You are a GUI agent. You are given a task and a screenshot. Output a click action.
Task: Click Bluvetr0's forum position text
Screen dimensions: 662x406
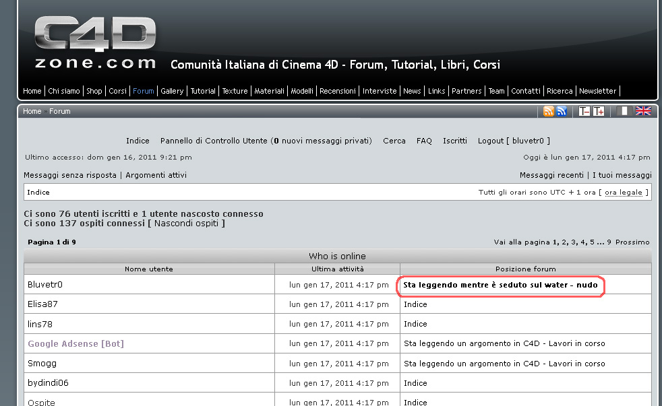click(x=500, y=285)
